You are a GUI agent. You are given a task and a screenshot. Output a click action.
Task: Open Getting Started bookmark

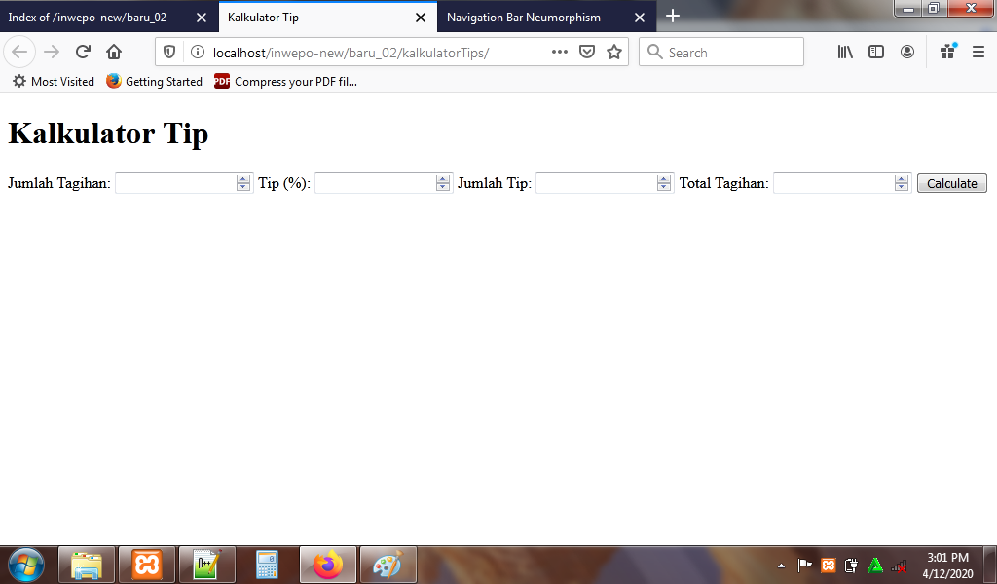[x=155, y=82]
